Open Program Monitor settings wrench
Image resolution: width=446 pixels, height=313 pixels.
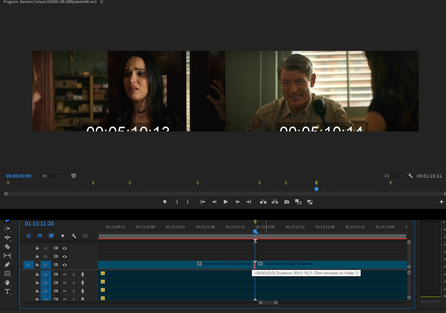tap(410, 176)
